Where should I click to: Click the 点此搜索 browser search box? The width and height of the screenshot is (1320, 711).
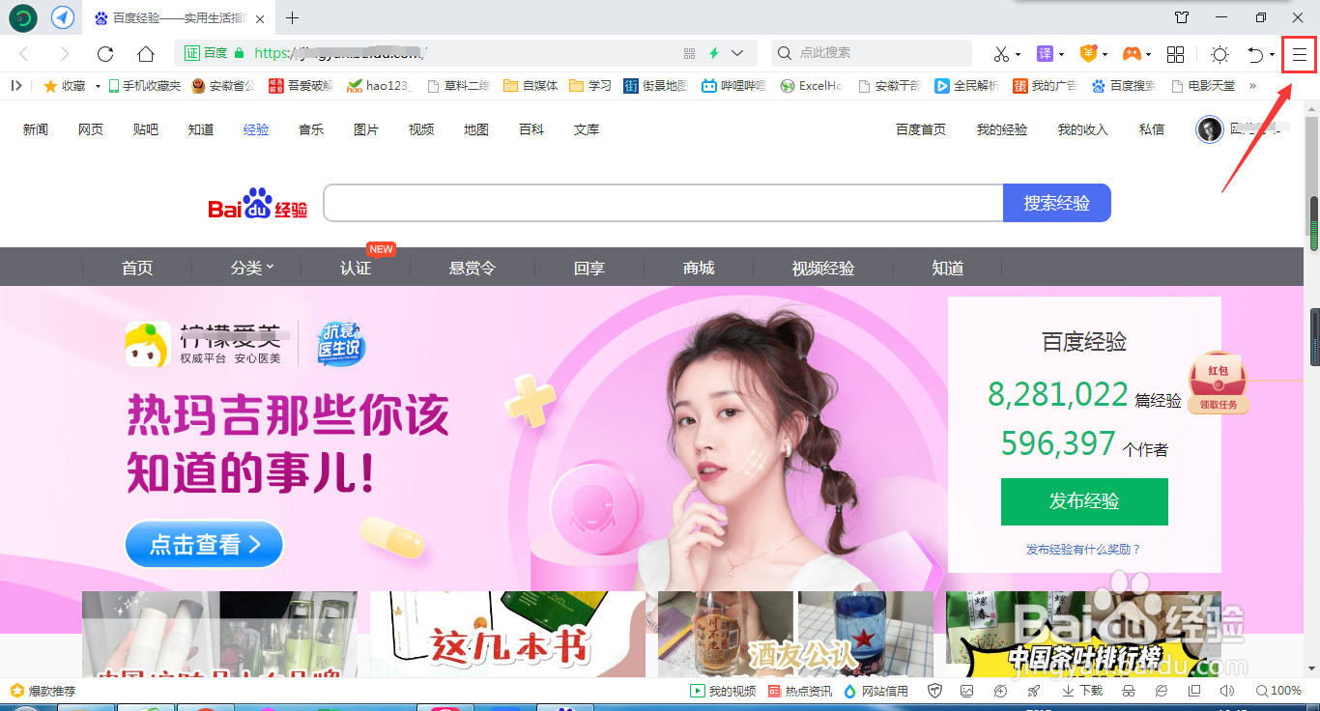[872, 53]
